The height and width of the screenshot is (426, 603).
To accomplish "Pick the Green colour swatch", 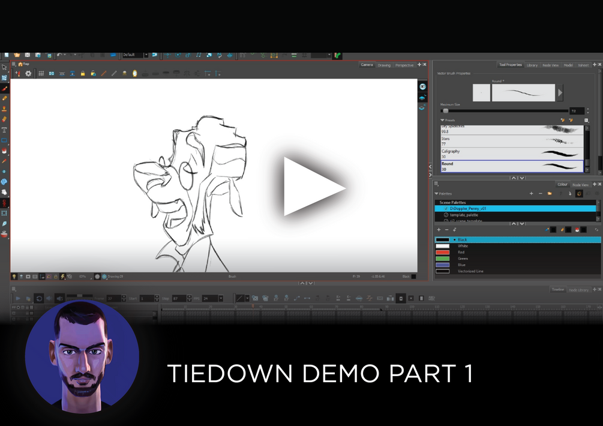I will coord(442,259).
